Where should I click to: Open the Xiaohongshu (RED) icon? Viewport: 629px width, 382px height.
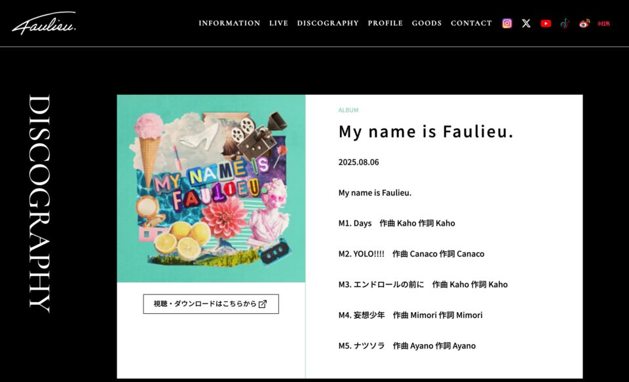click(x=603, y=24)
